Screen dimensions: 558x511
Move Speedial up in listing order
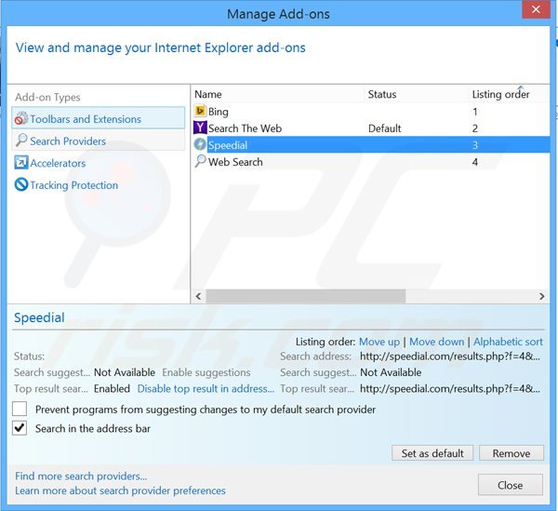tap(379, 342)
